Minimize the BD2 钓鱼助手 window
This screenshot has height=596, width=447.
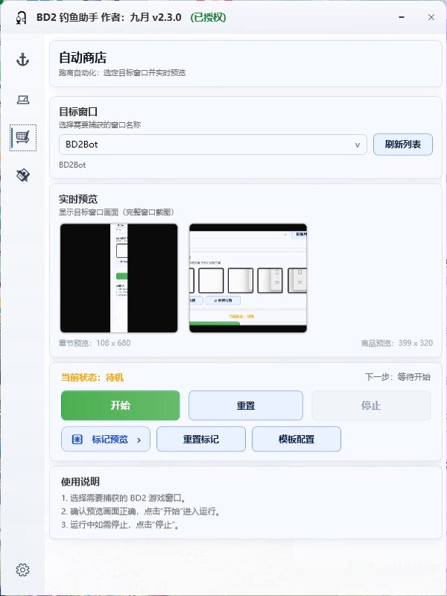click(x=402, y=17)
